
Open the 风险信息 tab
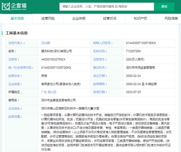pos(171,18)
